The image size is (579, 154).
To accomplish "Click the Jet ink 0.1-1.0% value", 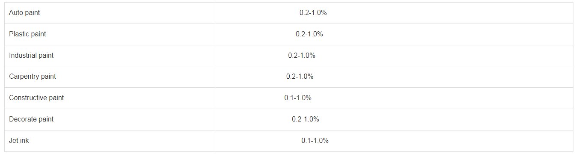I will (x=315, y=141).
